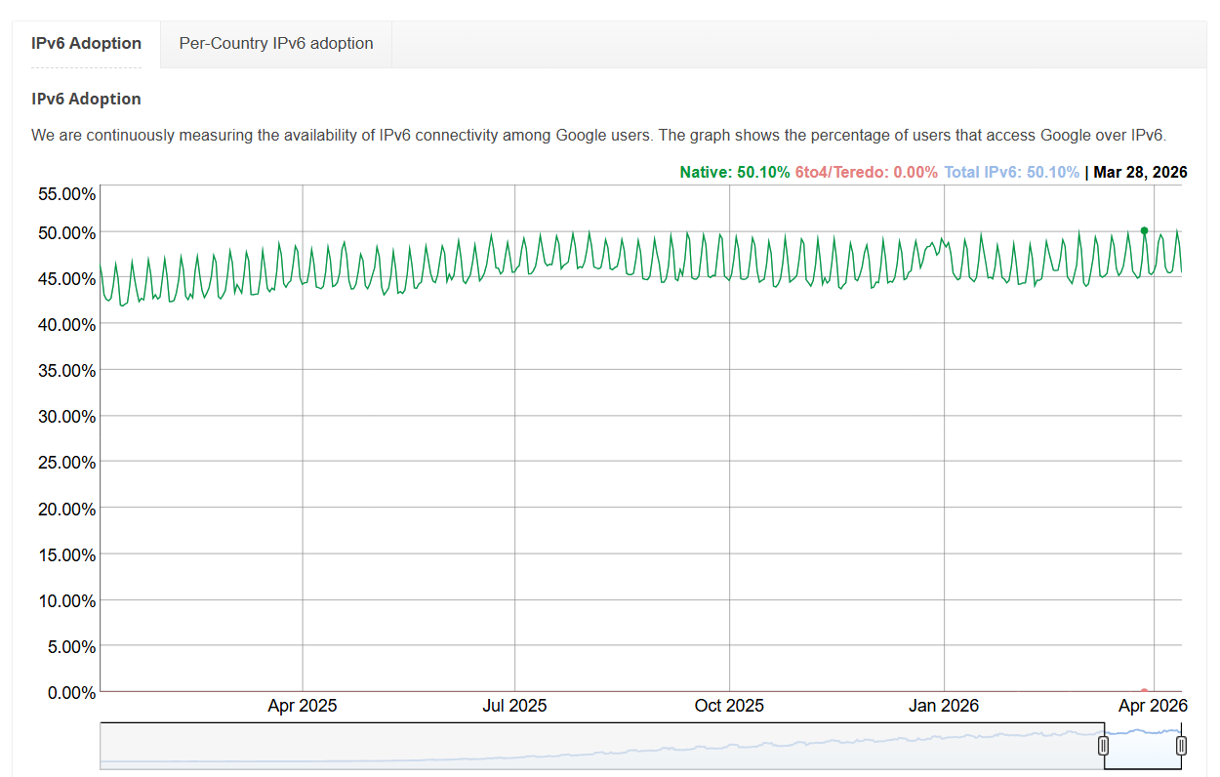The image size is (1220, 777).
Task: Click the 0.00% y-axis label
Action: coord(70,693)
